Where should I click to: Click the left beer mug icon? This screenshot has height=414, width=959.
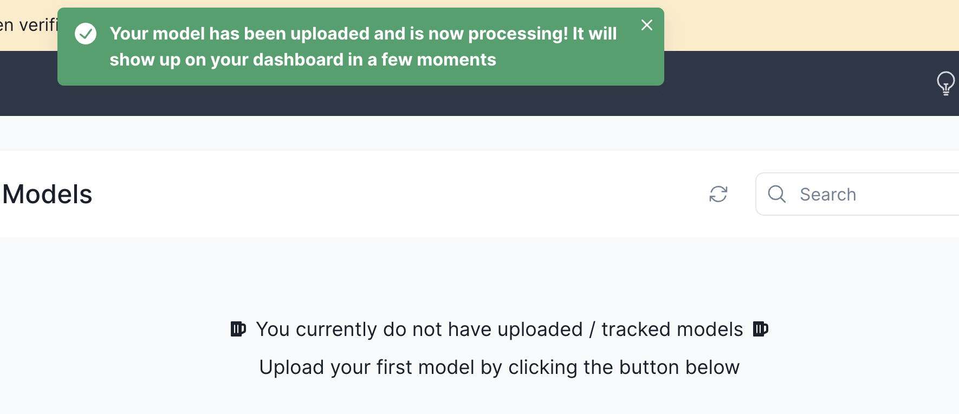coord(237,328)
